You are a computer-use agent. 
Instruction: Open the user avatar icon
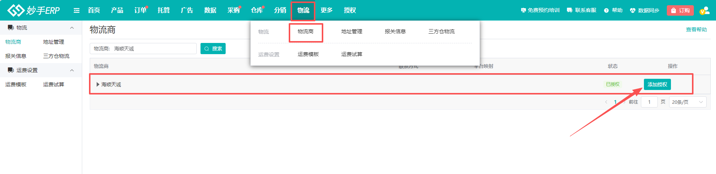coord(704,11)
